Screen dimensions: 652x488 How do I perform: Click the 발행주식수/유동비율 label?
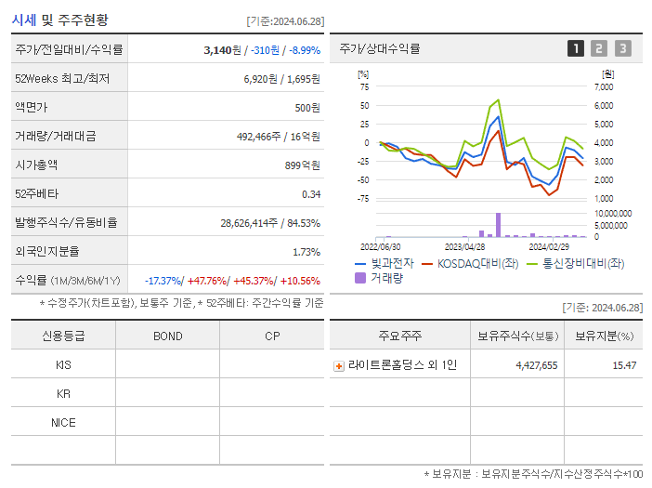tap(66, 222)
